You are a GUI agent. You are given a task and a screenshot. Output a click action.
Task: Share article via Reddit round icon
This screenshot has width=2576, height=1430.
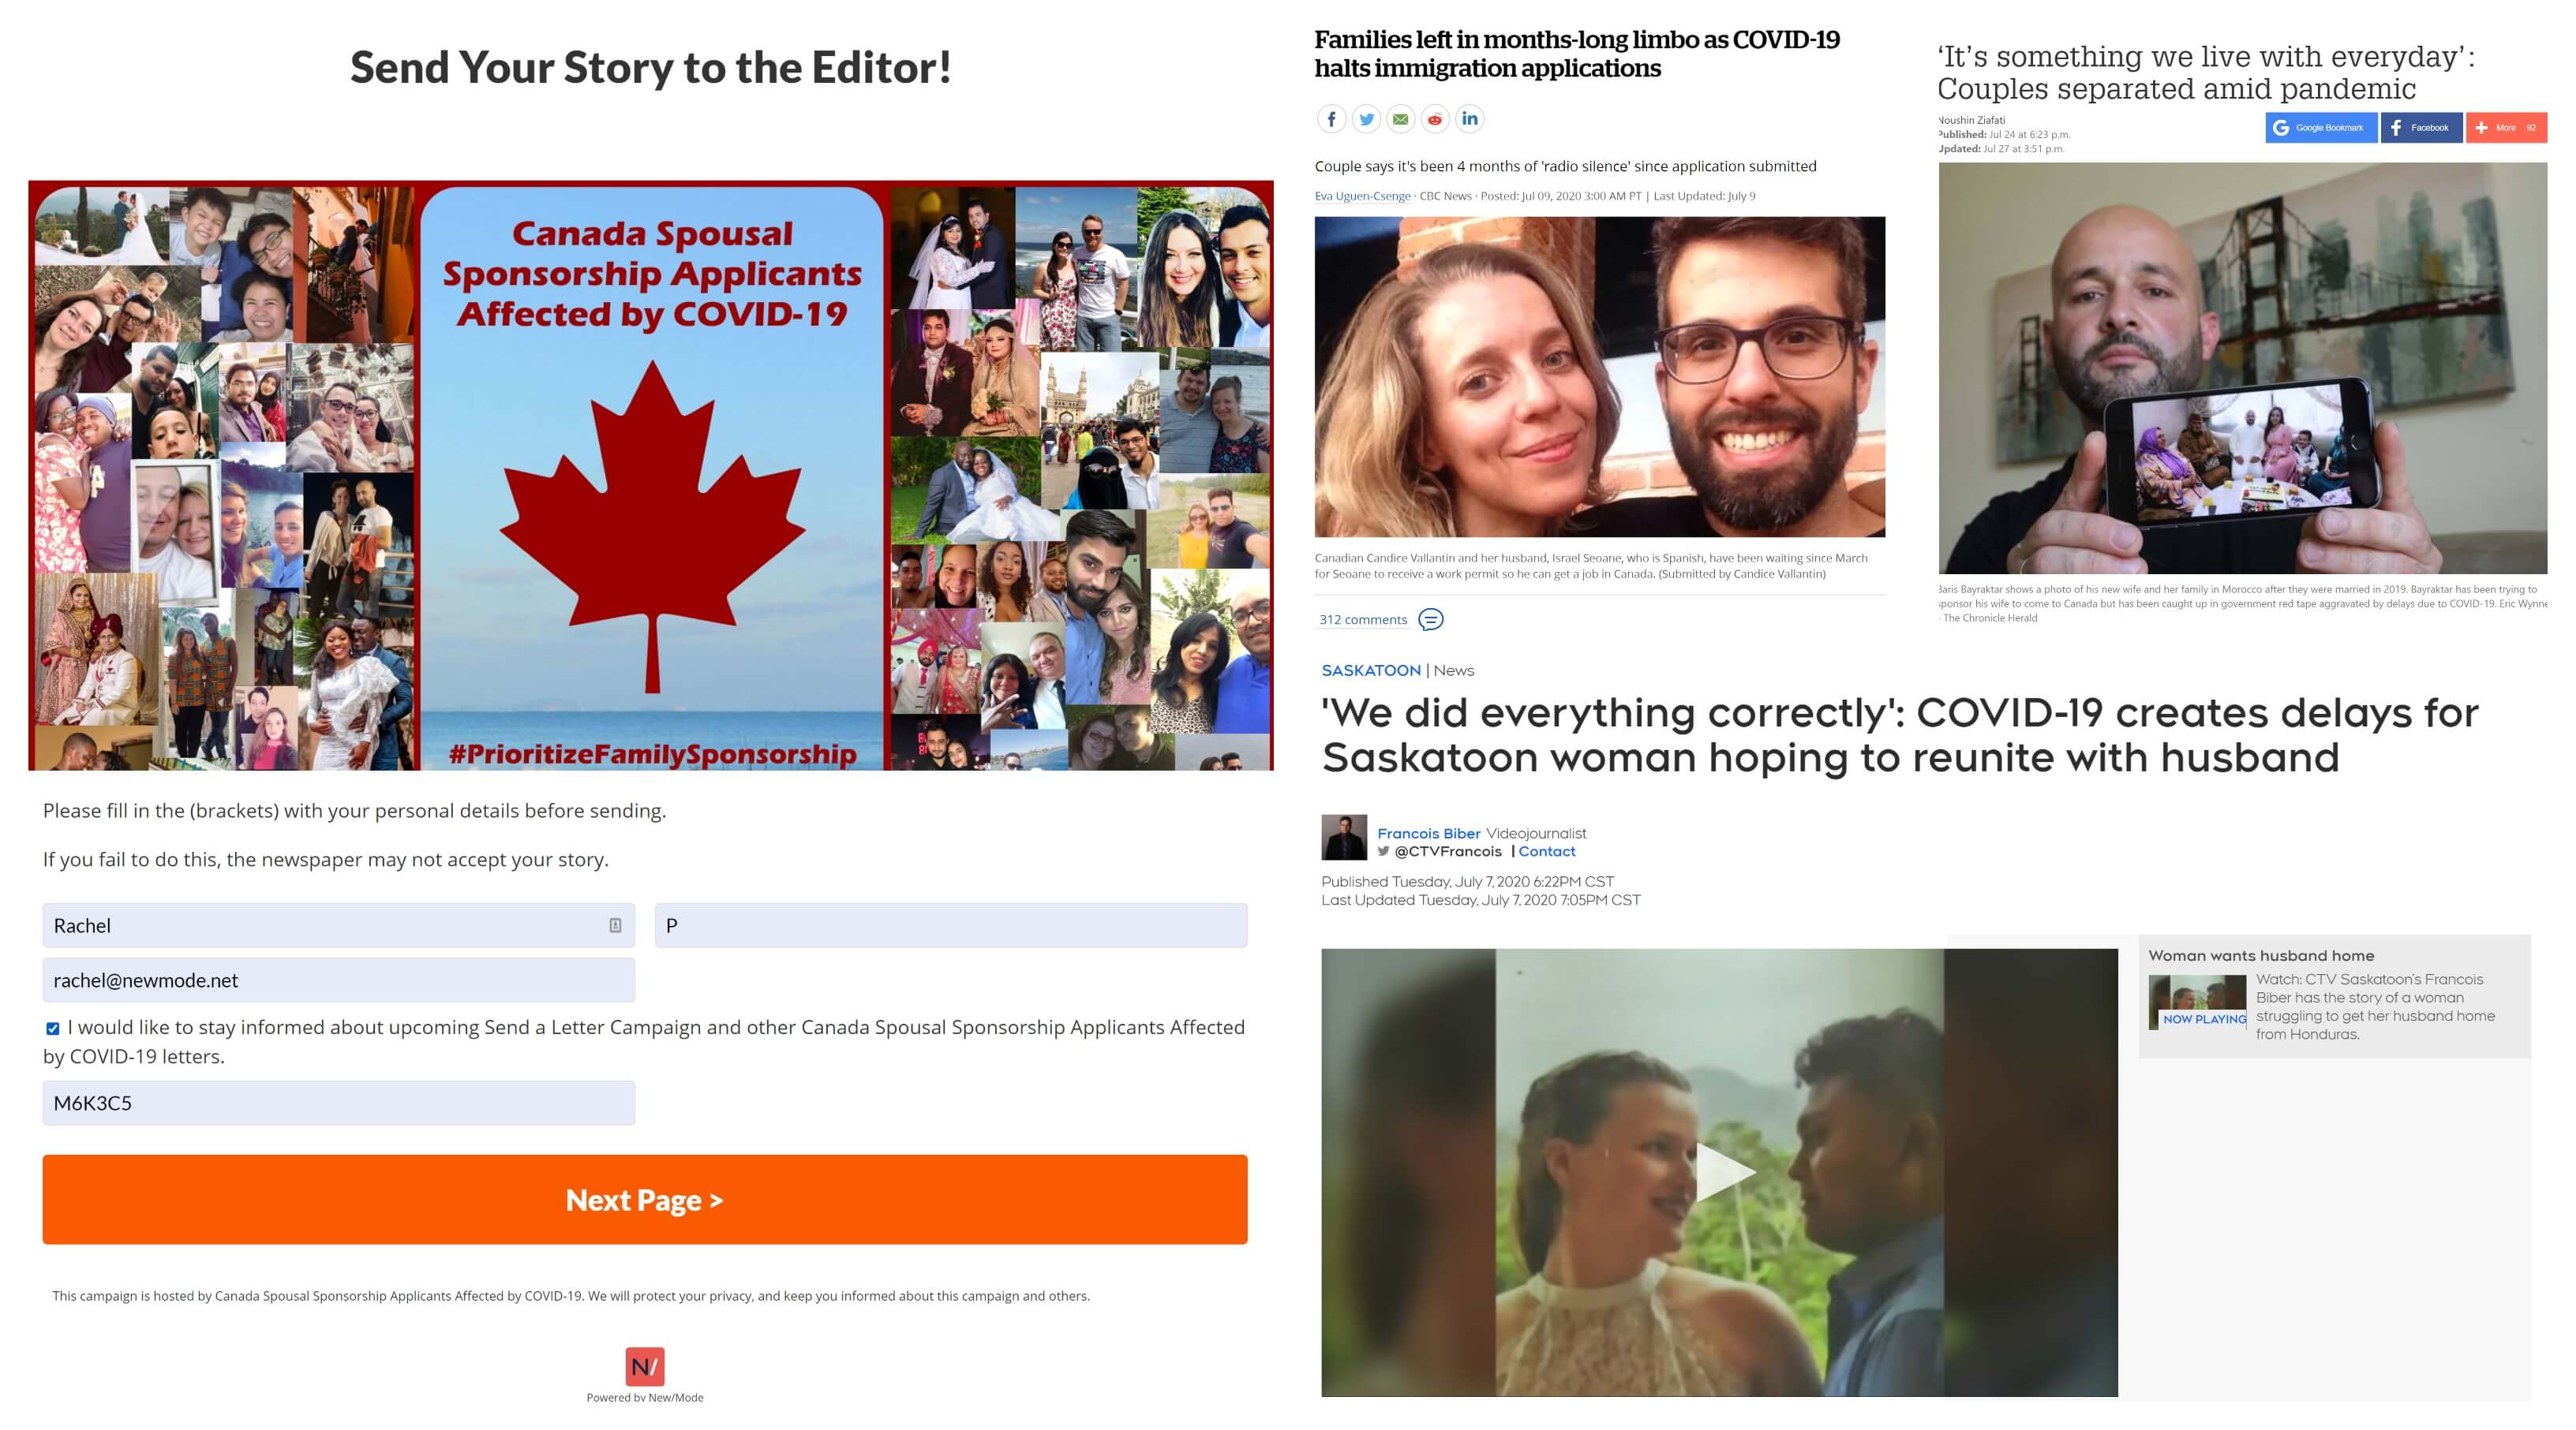click(x=1435, y=119)
